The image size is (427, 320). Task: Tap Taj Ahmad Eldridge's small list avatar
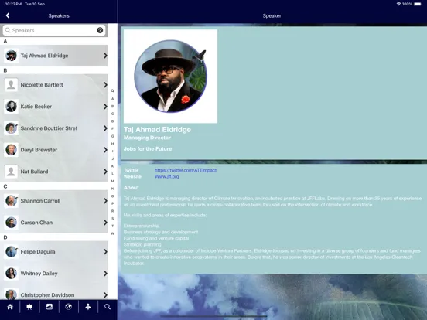(x=11, y=56)
